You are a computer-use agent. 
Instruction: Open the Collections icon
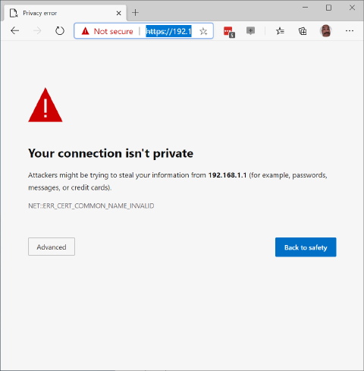tap(303, 31)
